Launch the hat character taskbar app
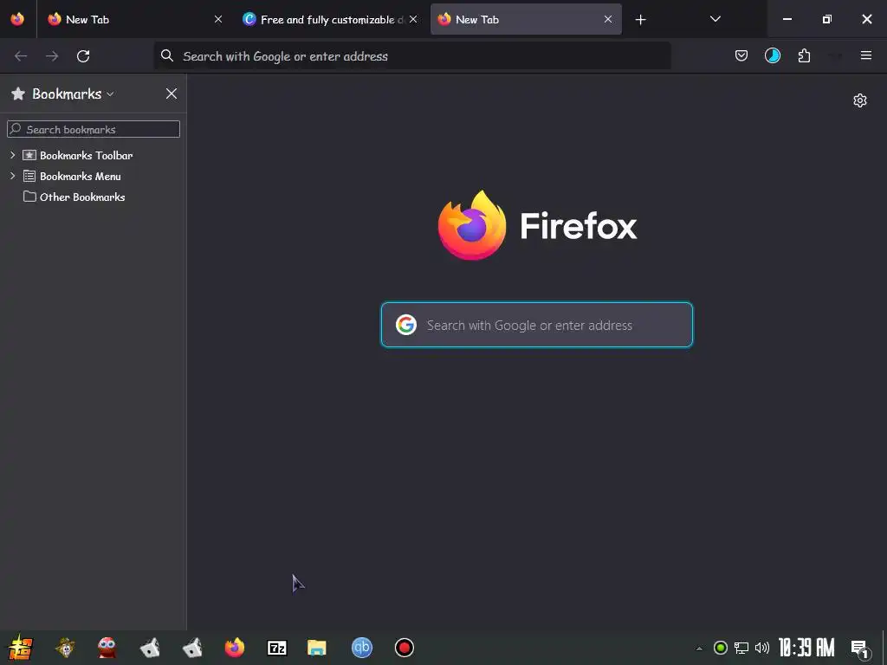 (66, 648)
